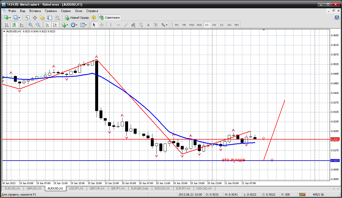This screenshot has height=198, width=342.
Task: Open the Navigator folder-star icon
Action: (42, 18)
